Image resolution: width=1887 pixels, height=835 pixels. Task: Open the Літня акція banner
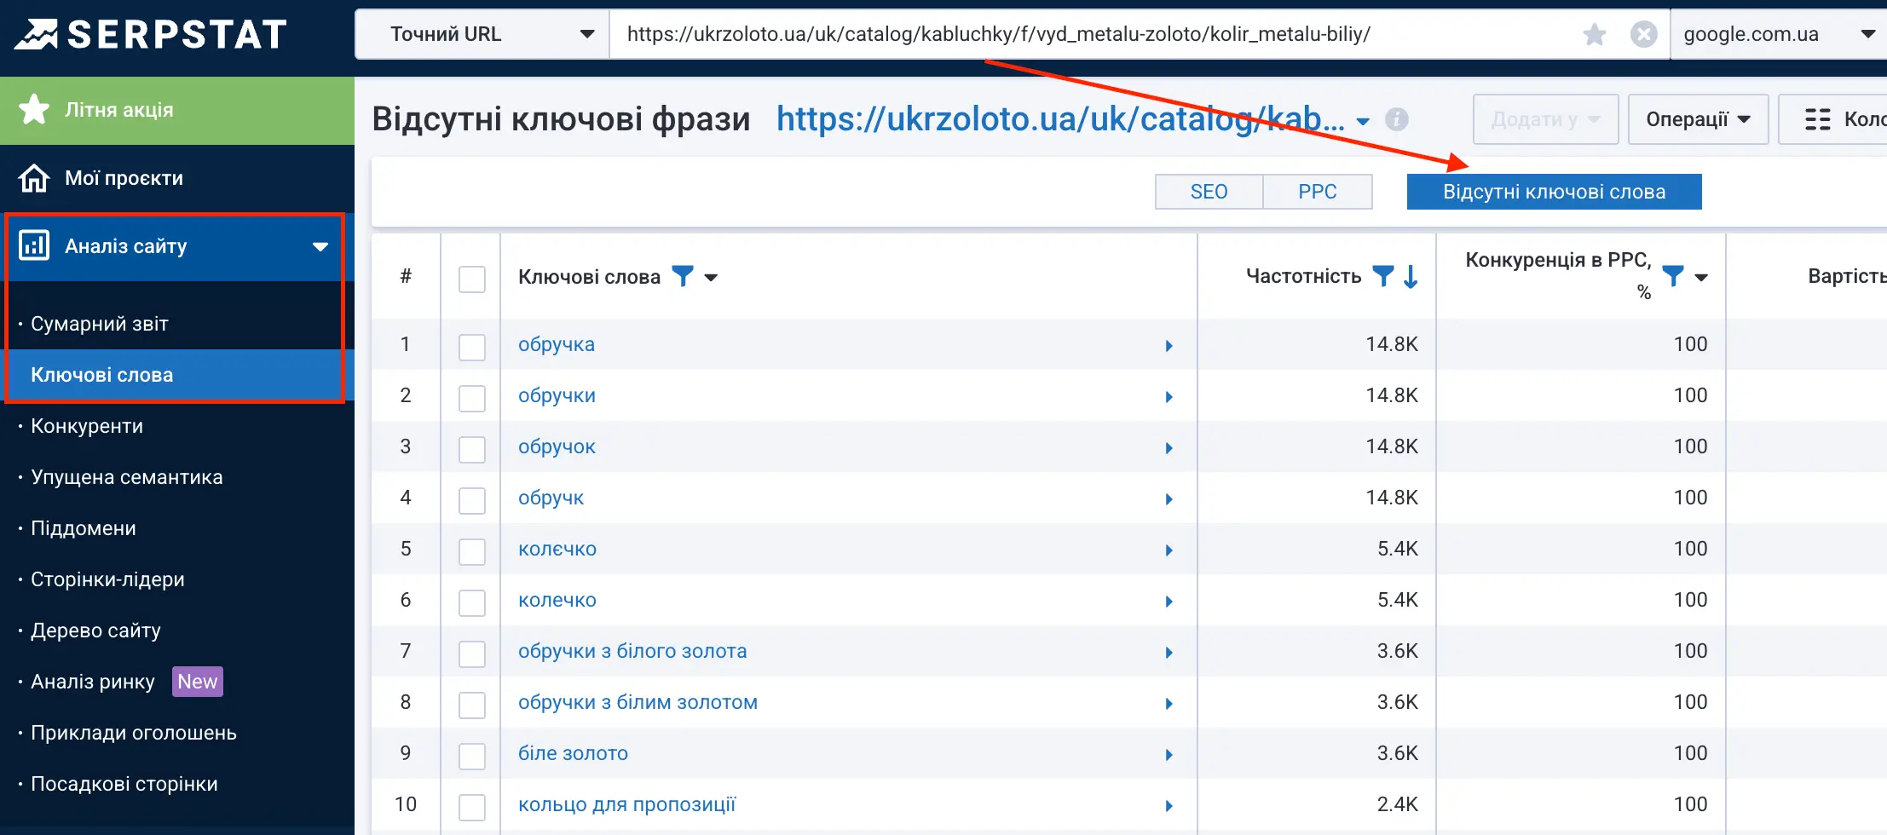(x=177, y=110)
